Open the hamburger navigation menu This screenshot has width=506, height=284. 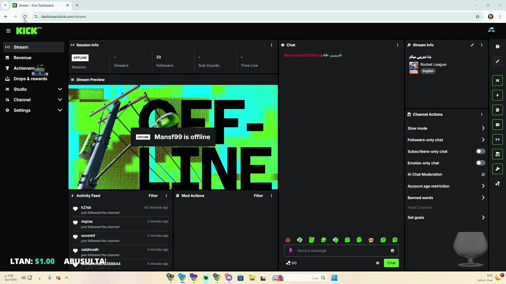(x=8, y=31)
